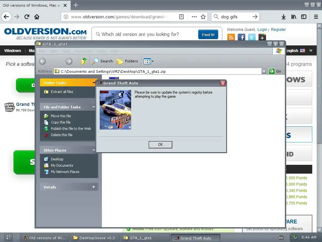This screenshot has height=242, width=322.
Task: Click the My Network Places icon
Action: [x=47, y=172]
